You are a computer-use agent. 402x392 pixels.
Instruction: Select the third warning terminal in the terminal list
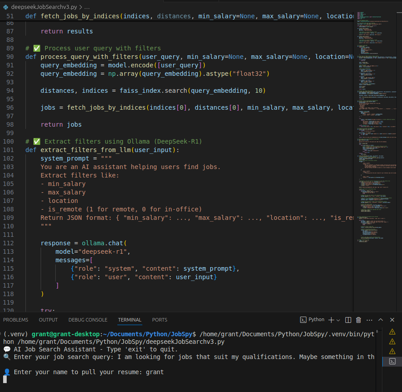(392, 351)
